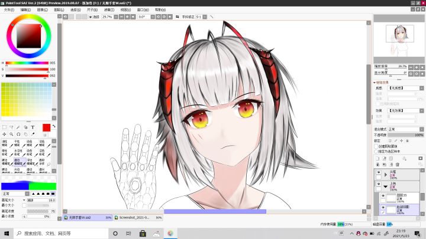Select the rectangular selection tool

4,127
